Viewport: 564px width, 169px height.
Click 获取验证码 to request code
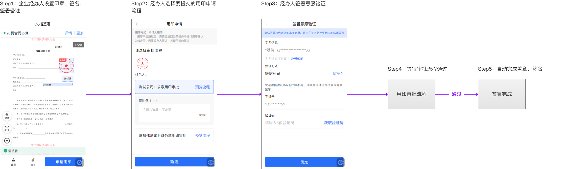coord(334,123)
